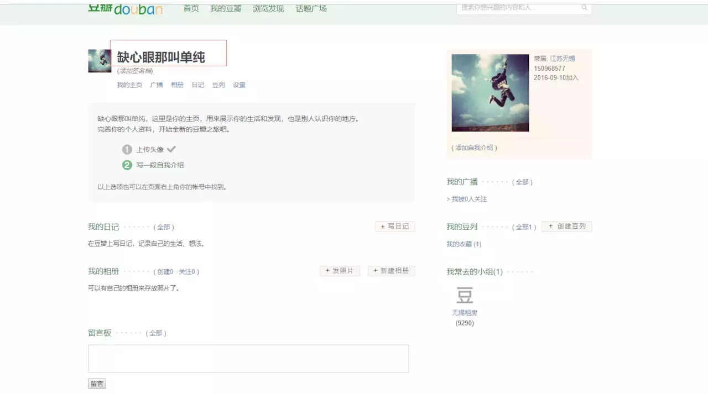Open 全部 next to 我的日记
This screenshot has width=708, height=394.
click(164, 227)
